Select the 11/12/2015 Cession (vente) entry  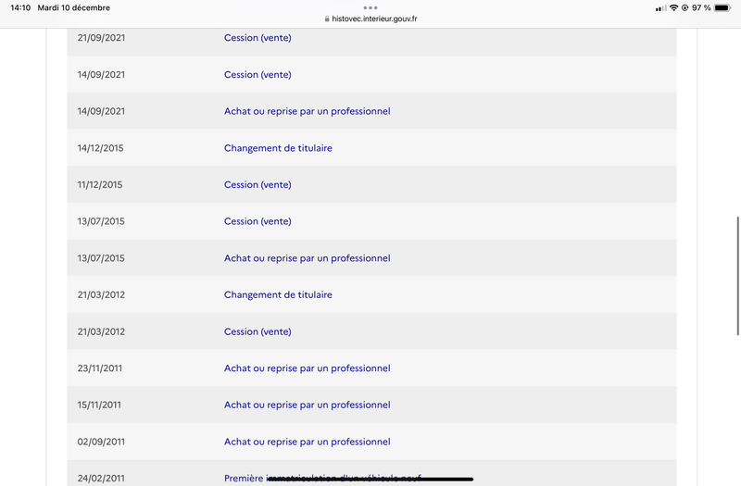(257, 184)
